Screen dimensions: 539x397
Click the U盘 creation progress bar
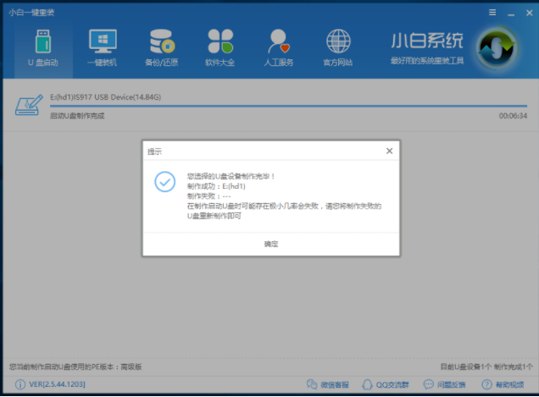tap(288, 107)
